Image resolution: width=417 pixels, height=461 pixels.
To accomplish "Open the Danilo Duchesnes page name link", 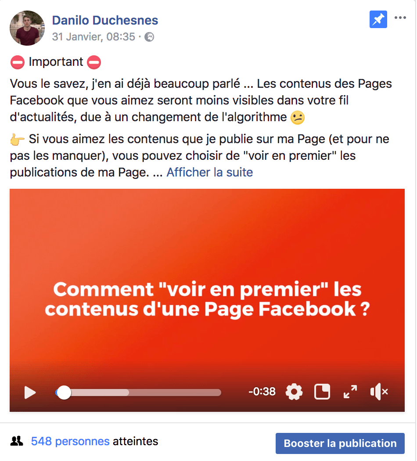I will point(105,20).
